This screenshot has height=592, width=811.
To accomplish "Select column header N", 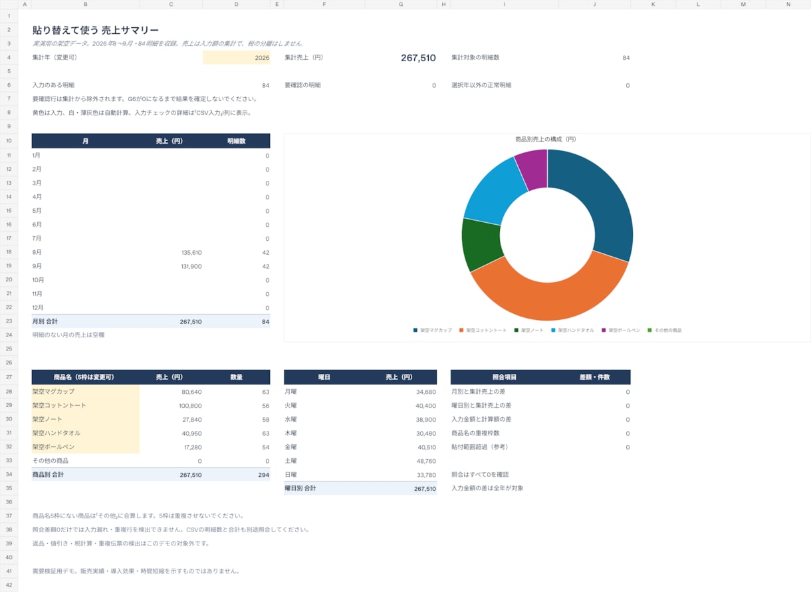I will point(788,4).
